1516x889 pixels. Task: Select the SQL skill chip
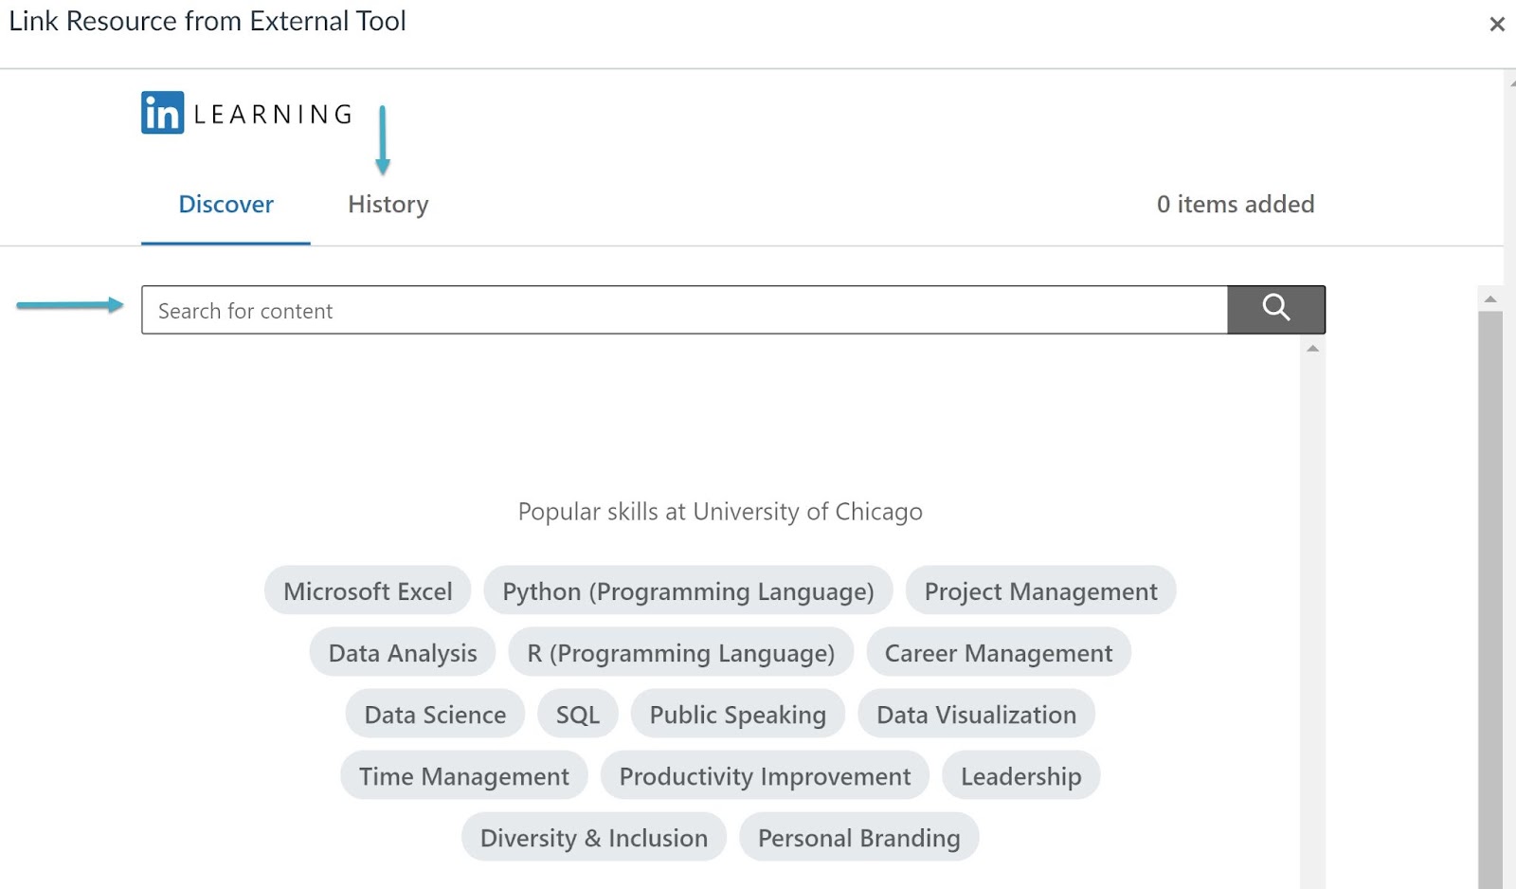click(x=577, y=715)
